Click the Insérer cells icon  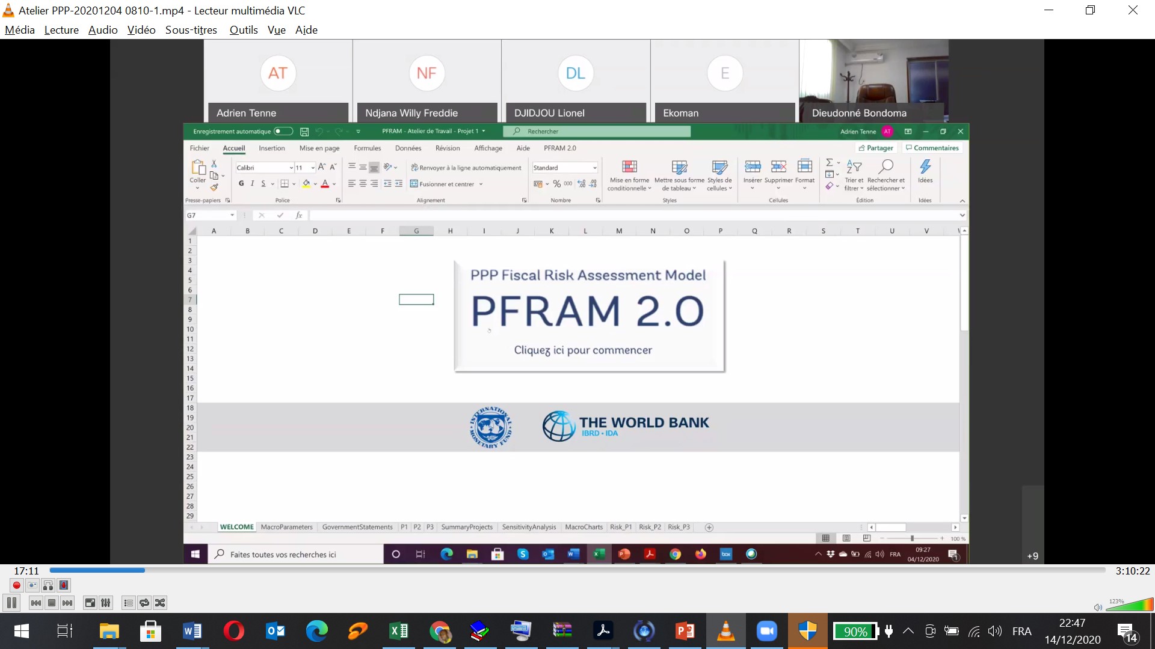point(753,166)
